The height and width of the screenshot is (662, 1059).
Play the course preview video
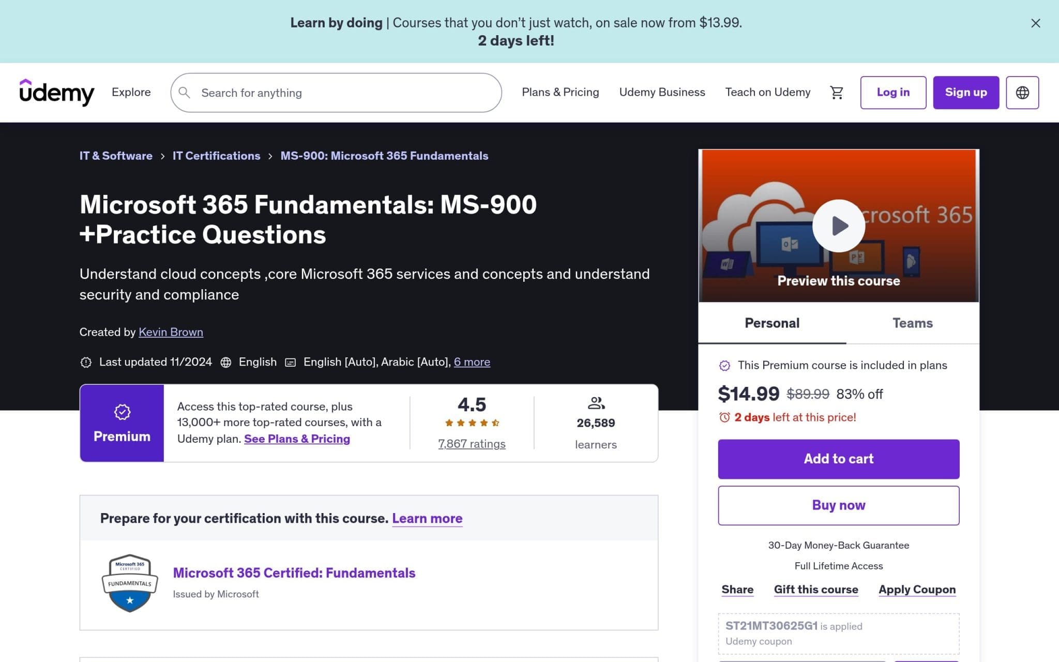pos(838,226)
